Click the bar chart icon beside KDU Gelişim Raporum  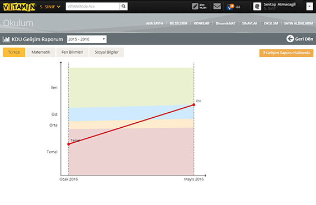6,39
